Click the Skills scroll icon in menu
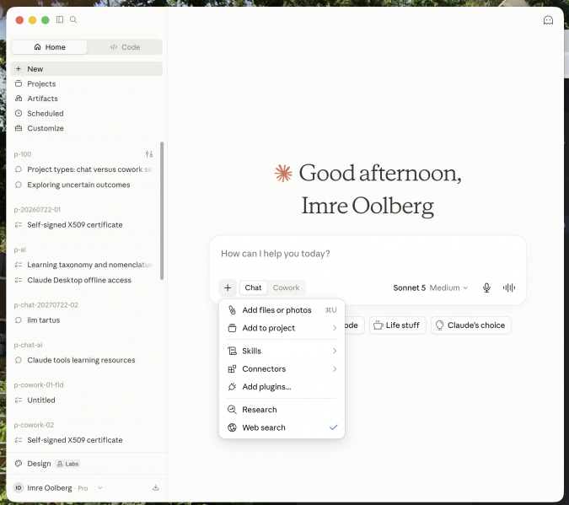The width and height of the screenshot is (569, 505). 232,351
